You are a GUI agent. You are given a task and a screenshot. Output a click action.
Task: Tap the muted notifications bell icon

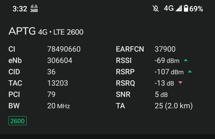(x=156, y=8)
